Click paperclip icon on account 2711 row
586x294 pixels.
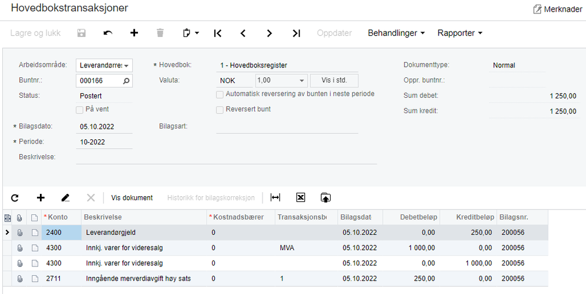(x=20, y=278)
